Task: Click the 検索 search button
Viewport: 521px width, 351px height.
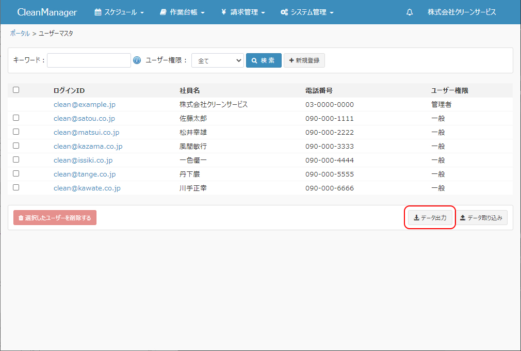Action: [x=264, y=60]
